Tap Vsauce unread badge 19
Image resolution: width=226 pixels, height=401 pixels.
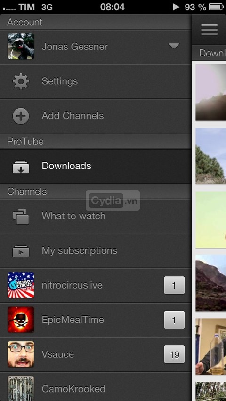click(x=174, y=354)
